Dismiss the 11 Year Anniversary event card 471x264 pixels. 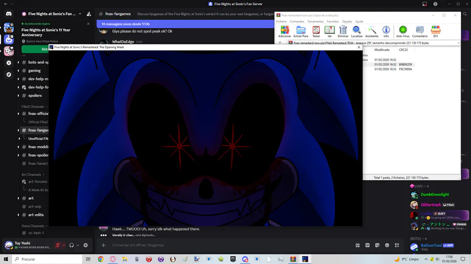pos(88,23)
